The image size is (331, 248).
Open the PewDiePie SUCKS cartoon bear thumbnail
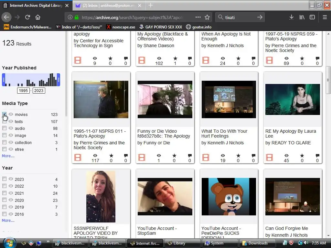click(229, 197)
